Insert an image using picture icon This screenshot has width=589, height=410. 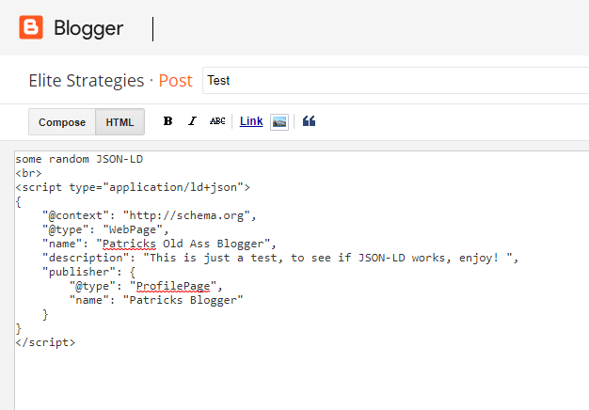pos(279,122)
